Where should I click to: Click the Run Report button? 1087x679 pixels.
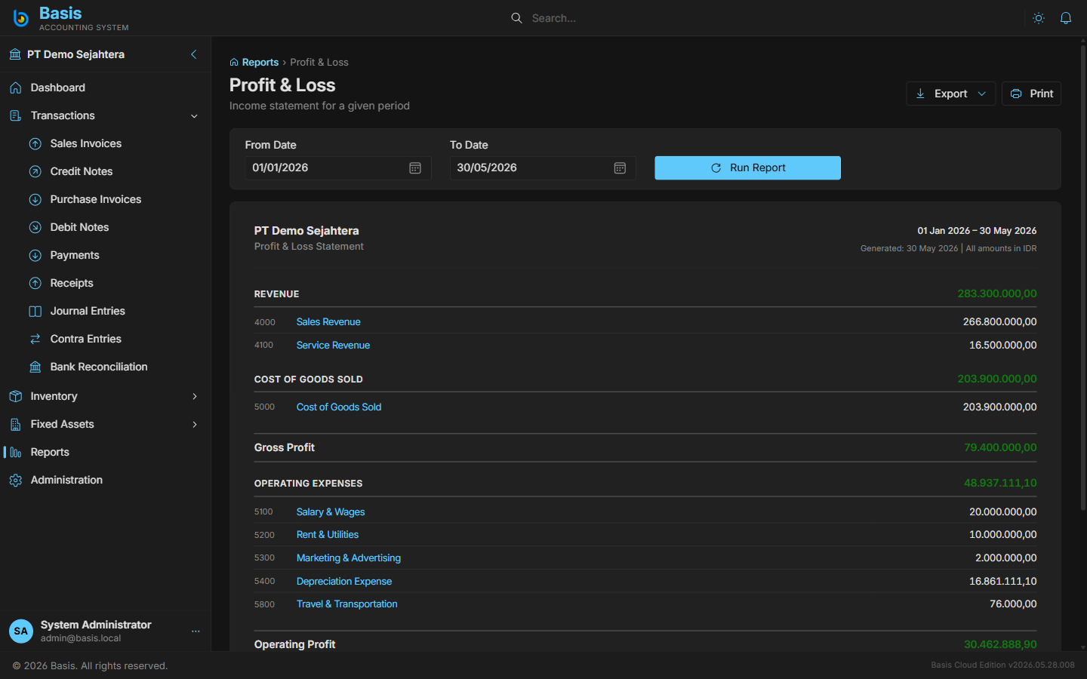tap(747, 168)
